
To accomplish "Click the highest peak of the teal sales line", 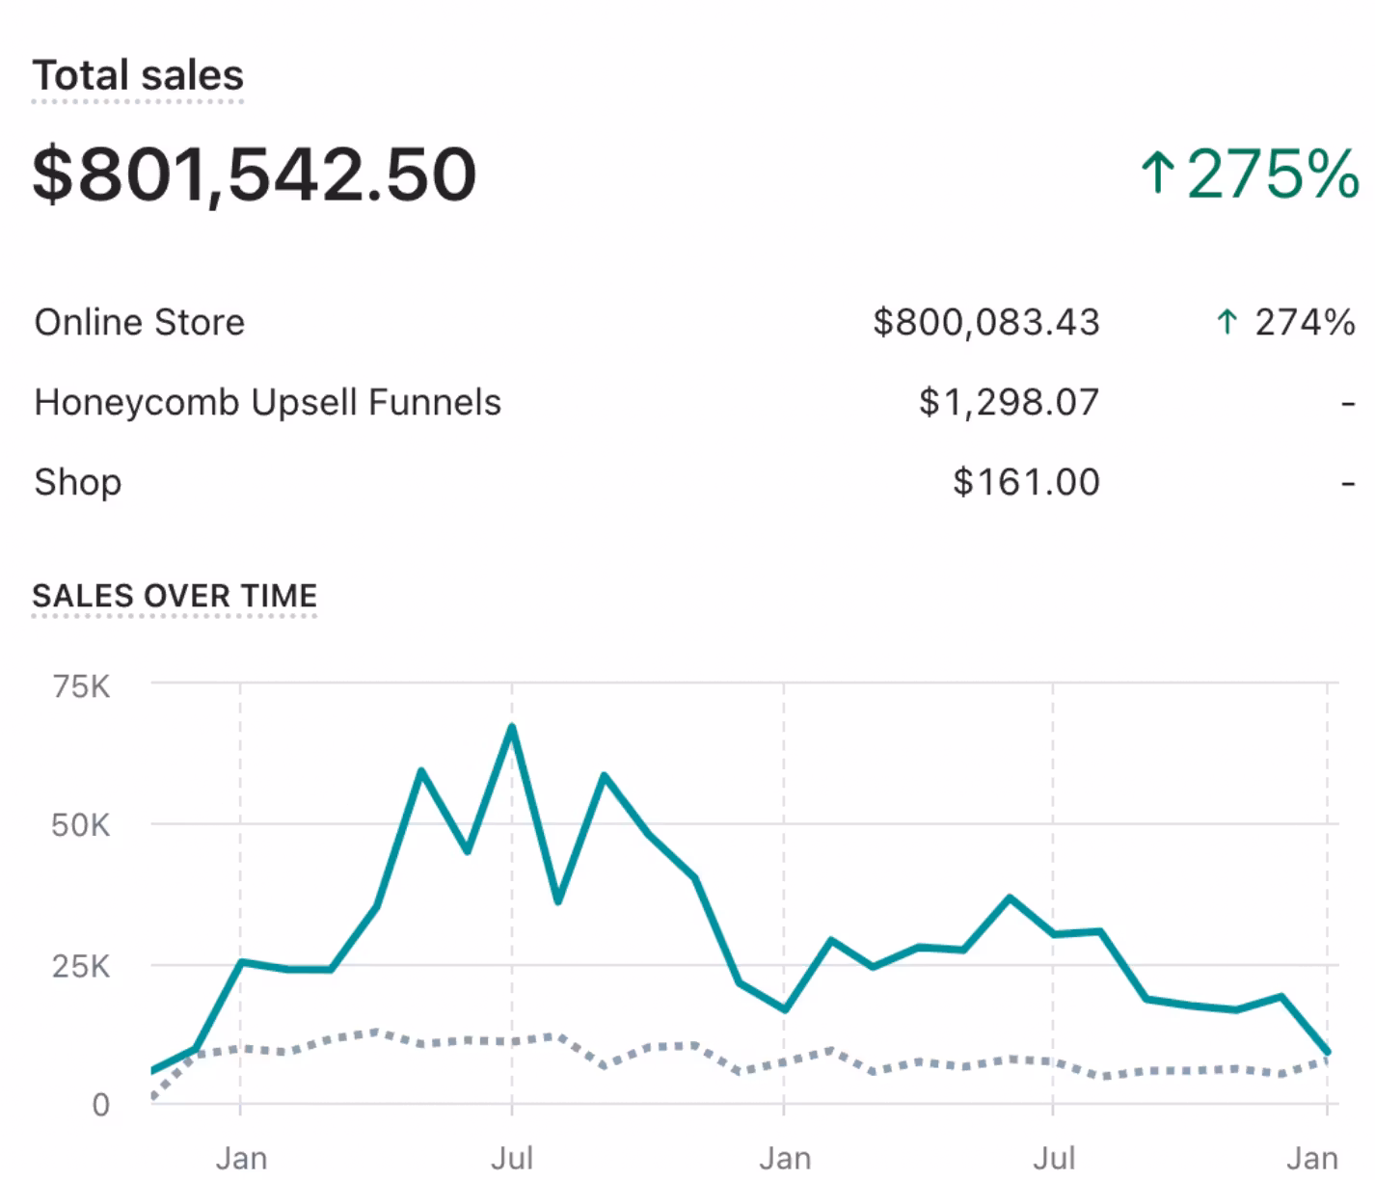I will pyautogui.click(x=512, y=727).
